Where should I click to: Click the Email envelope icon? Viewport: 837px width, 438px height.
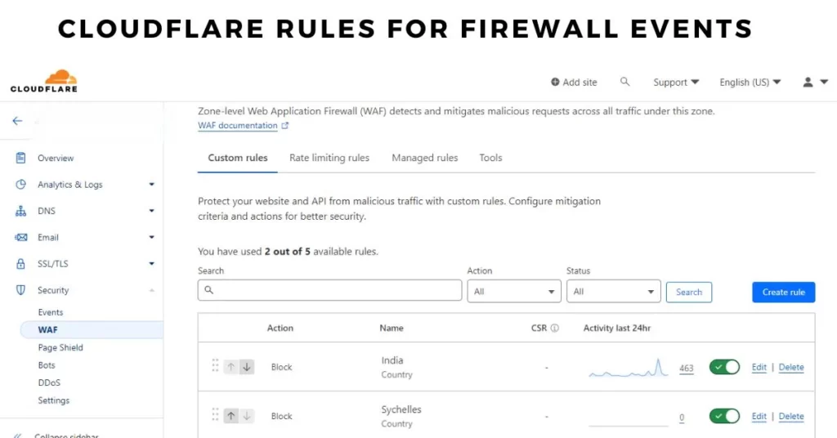coord(20,238)
